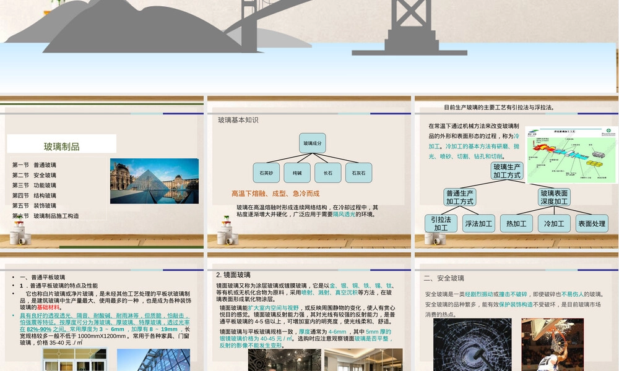Click the gray bridge tower banner graphic

click(410, 28)
